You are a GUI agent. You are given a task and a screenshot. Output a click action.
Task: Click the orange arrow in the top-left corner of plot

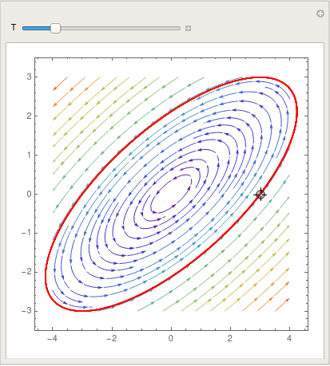[x=60, y=84]
